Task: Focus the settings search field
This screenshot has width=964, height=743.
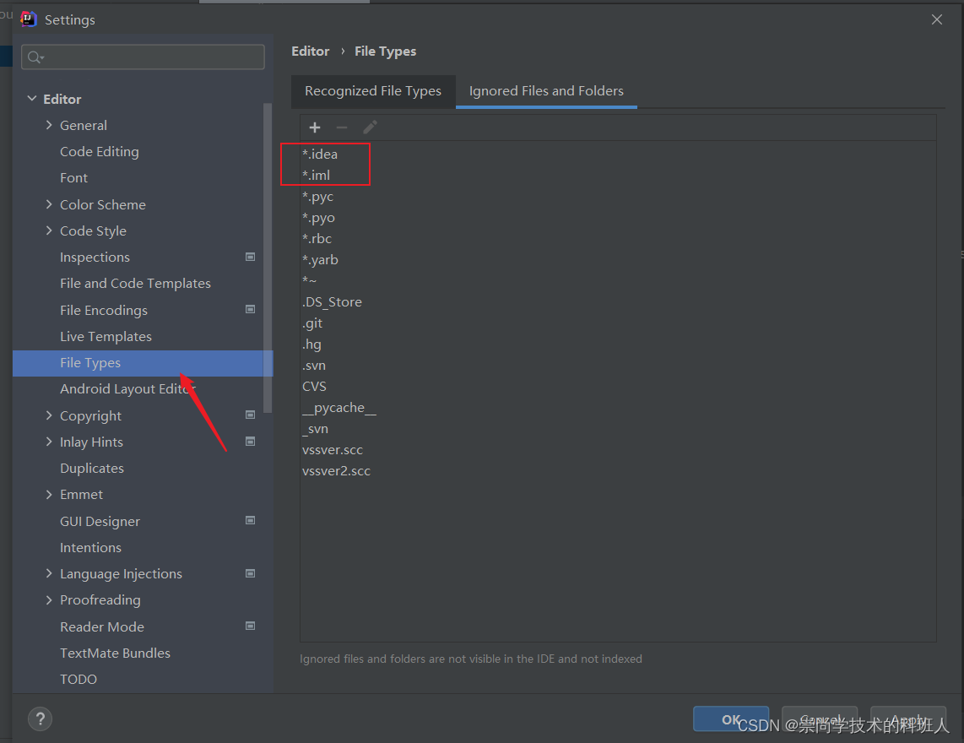Action: pyautogui.click(x=143, y=57)
